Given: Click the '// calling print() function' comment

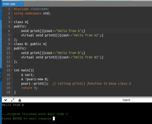Looking at the screenshot, I should (91, 83).
